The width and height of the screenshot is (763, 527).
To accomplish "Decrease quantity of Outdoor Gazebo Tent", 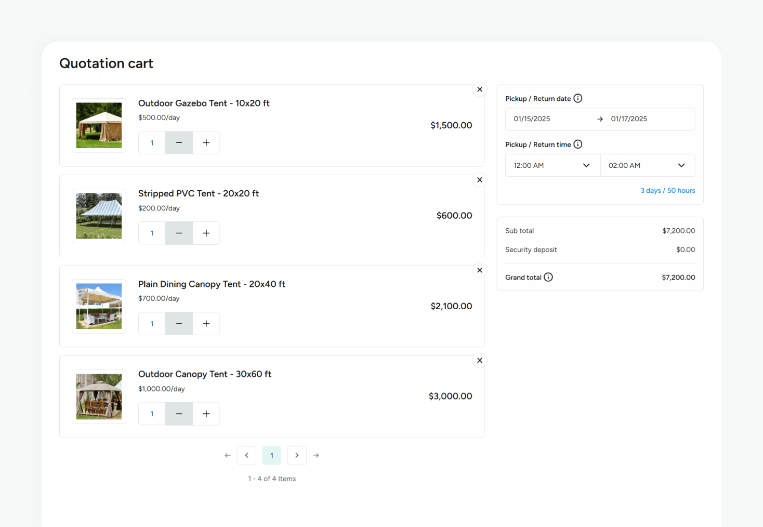I will pos(179,143).
